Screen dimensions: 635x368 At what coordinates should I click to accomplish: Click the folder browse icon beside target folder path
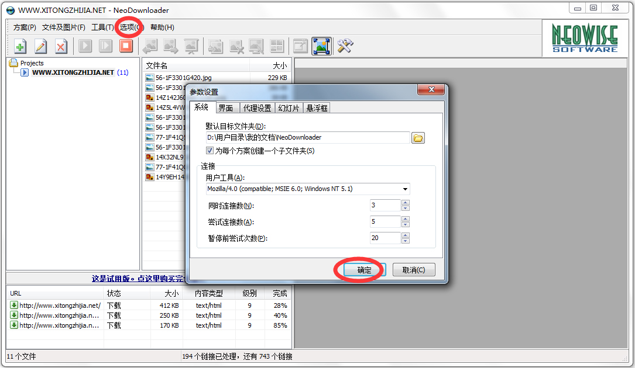tap(418, 137)
